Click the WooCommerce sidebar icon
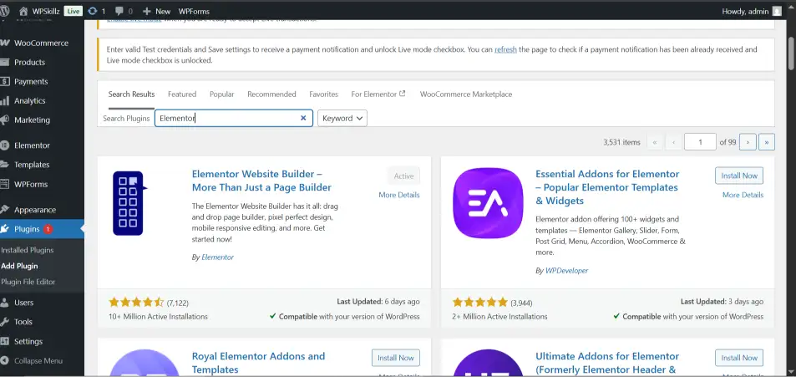Viewport: 796px width, 377px height. 4,43
